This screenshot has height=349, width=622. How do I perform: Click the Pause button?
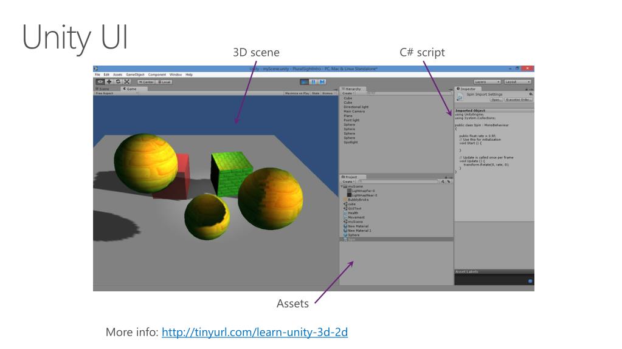[x=313, y=81]
